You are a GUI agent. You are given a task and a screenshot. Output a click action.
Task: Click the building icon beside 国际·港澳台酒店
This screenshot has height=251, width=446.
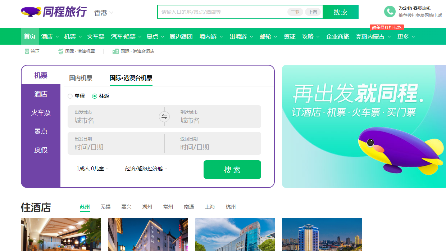pyautogui.click(x=115, y=51)
